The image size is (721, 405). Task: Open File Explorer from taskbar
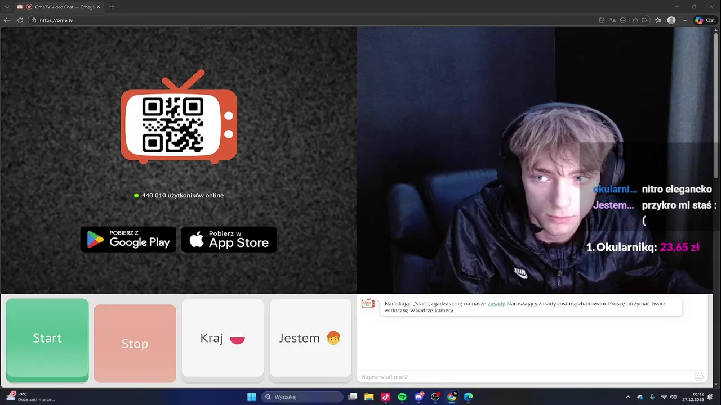coord(369,397)
